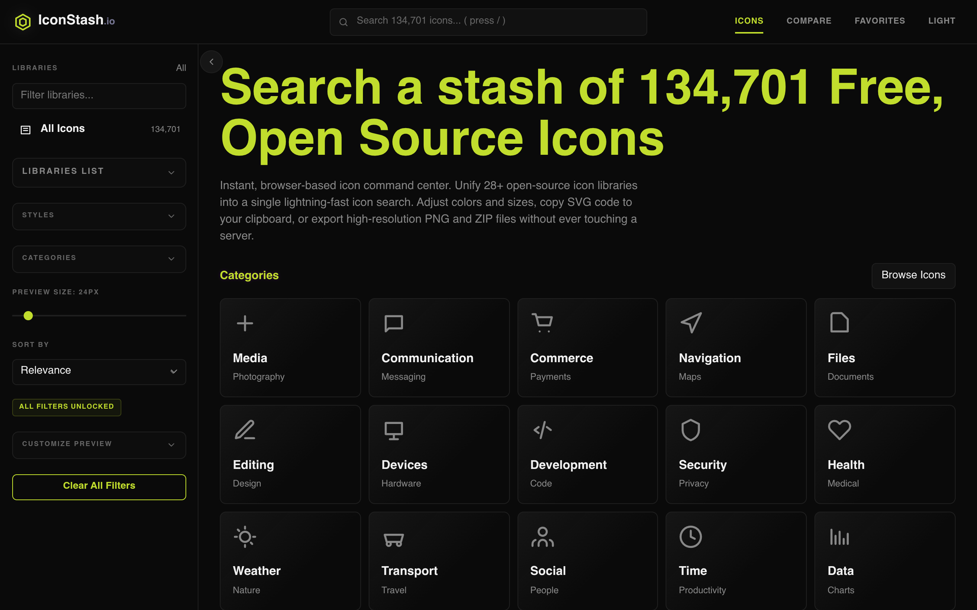This screenshot has height=610, width=977.
Task: Click the Media plus icon
Action: click(x=245, y=323)
